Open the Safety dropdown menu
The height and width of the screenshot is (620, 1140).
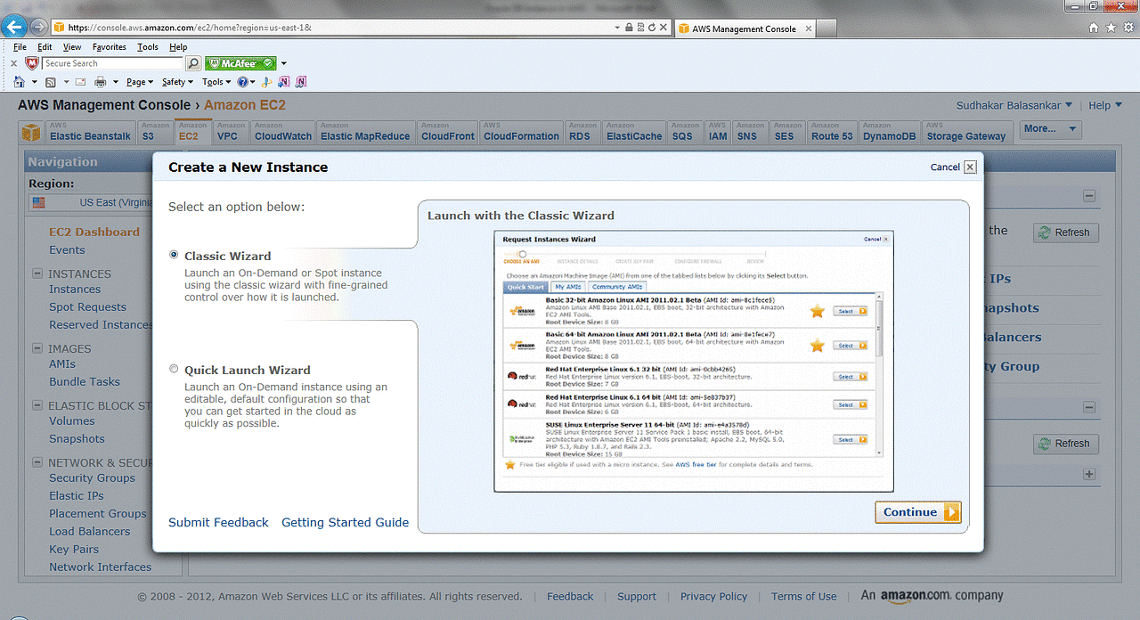[x=178, y=82]
